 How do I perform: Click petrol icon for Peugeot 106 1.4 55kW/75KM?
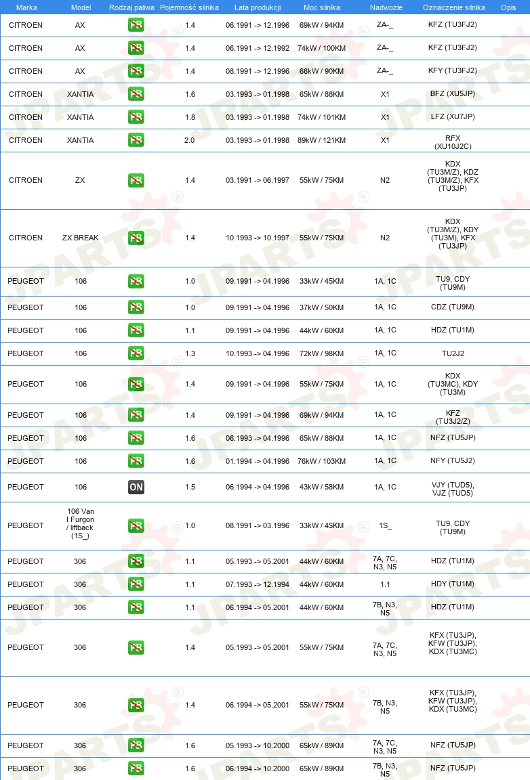136,384
